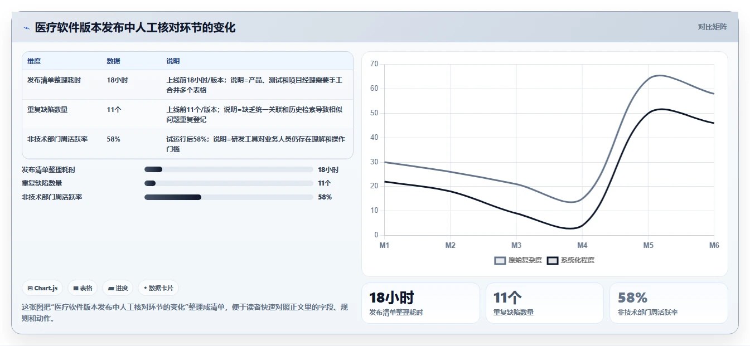Viewport: 750px width, 346px height.
Task: Select the 表格 chip
Action: click(83, 288)
